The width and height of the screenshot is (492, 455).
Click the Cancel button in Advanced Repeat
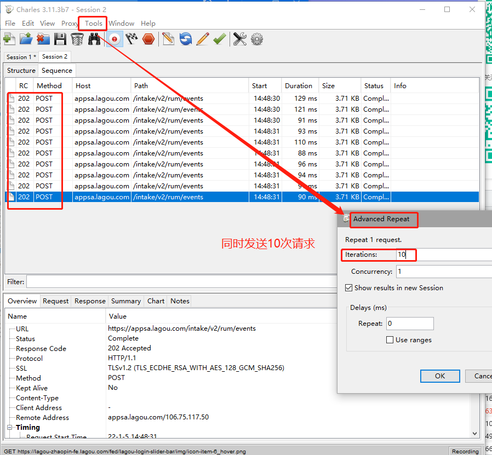478,376
